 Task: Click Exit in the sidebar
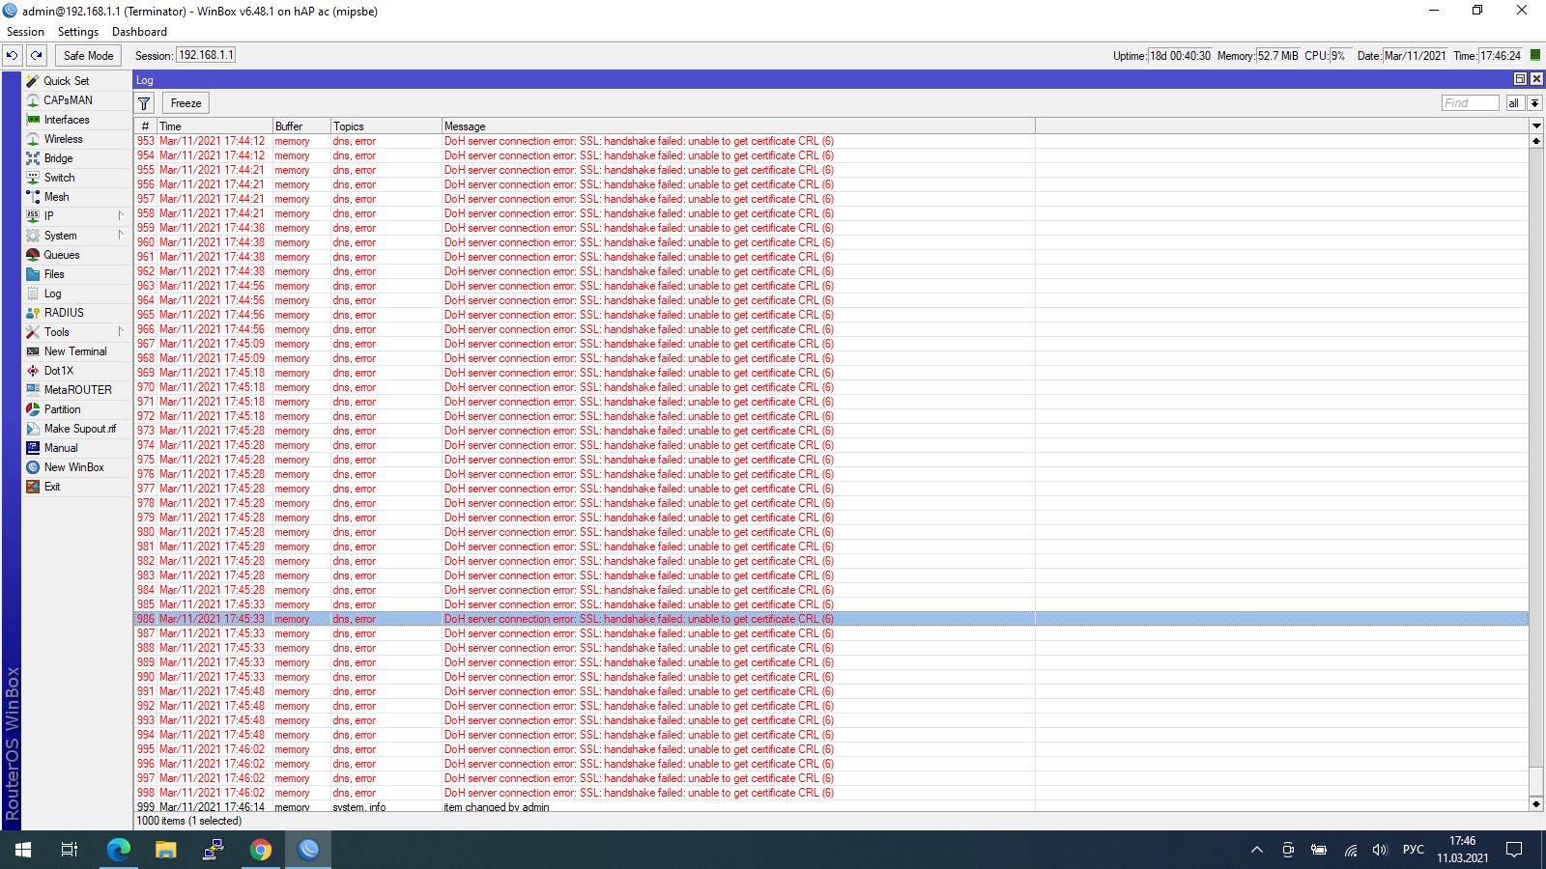(x=52, y=487)
